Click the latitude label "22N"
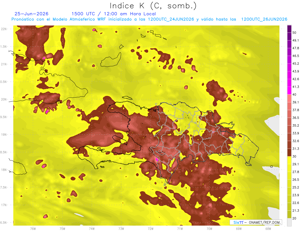 tap(4, 29)
